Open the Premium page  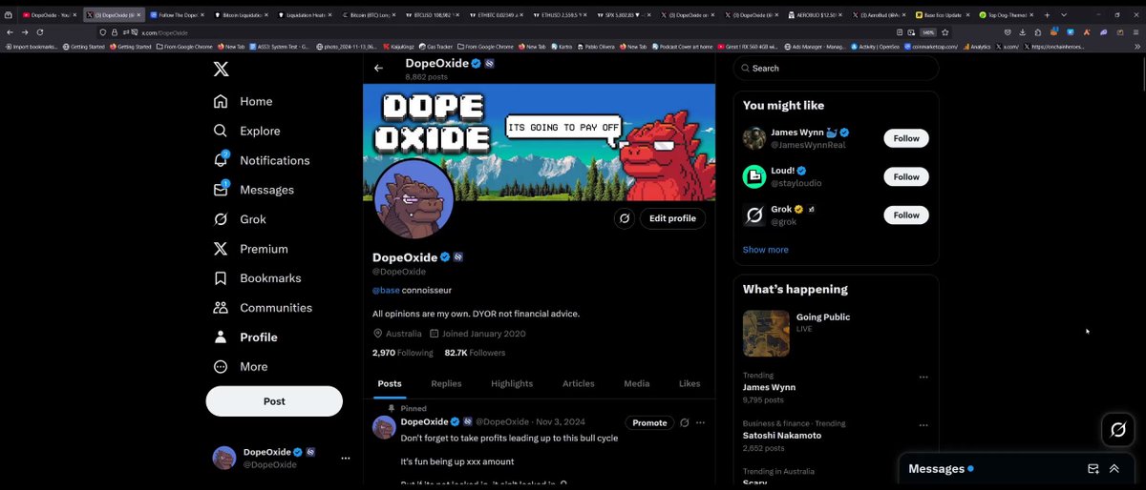pos(250,249)
